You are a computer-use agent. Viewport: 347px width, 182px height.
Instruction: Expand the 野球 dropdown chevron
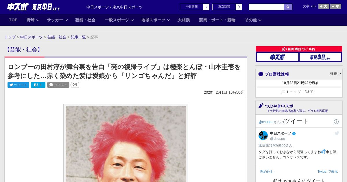pyautogui.click(x=38, y=20)
